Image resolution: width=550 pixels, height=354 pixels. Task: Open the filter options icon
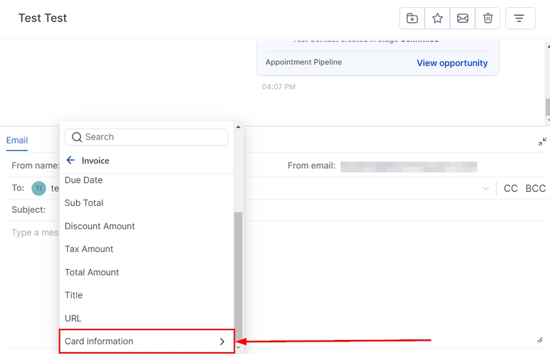point(520,18)
